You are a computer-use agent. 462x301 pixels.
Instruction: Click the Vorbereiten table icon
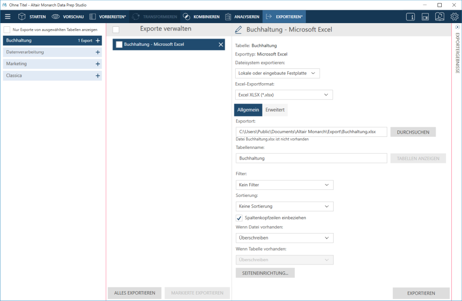92,17
